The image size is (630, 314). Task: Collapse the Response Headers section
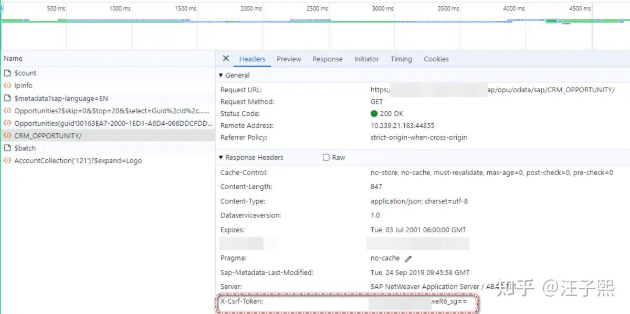pyautogui.click(x=221, y=157)
